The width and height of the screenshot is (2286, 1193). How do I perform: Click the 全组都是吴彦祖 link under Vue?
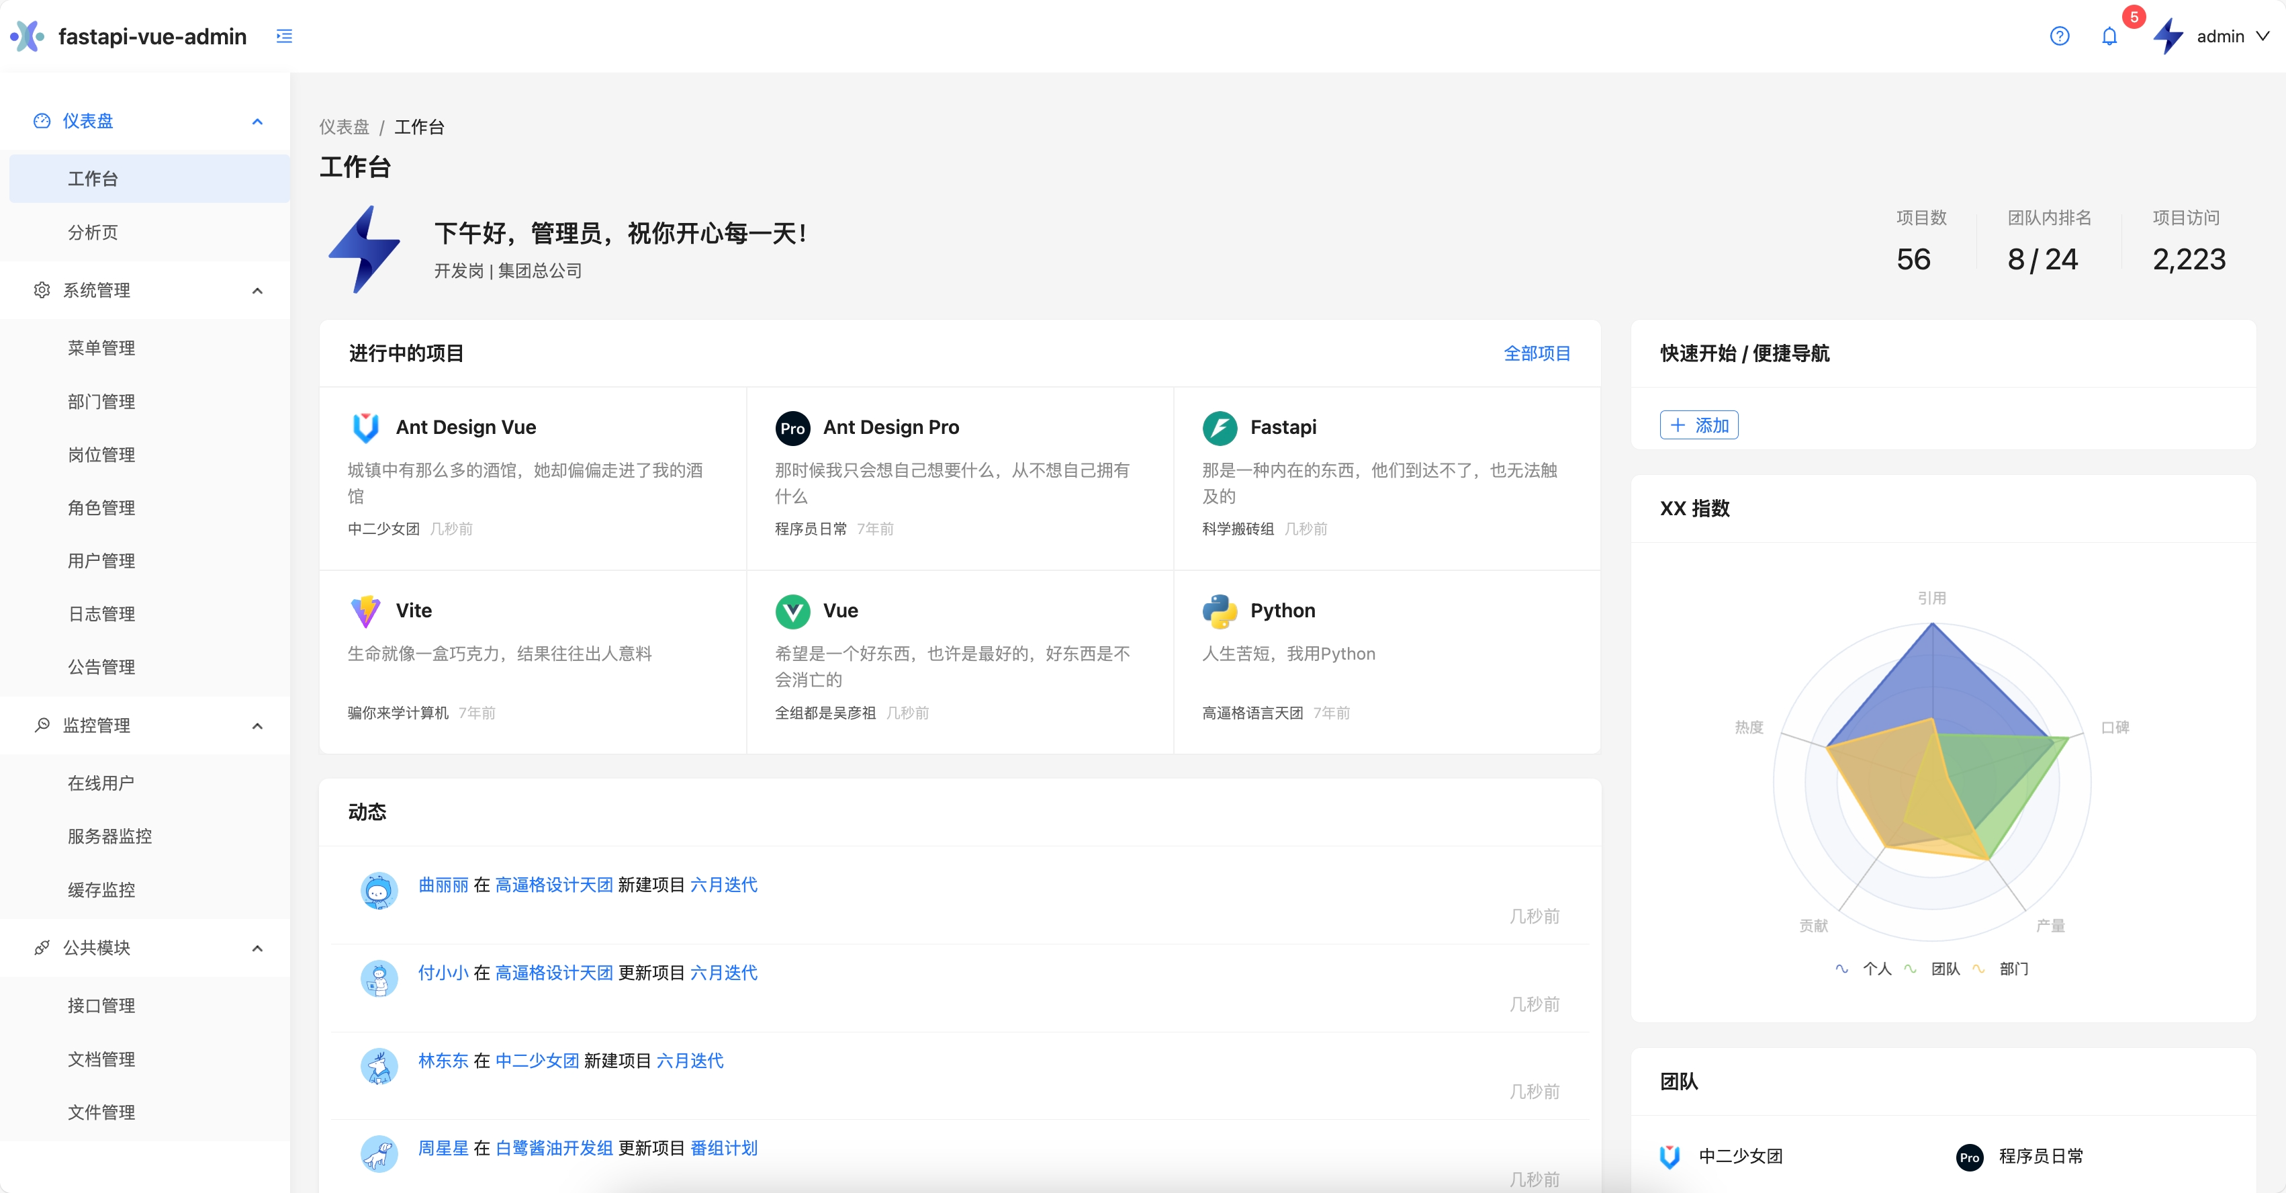(x=825, y=713)
